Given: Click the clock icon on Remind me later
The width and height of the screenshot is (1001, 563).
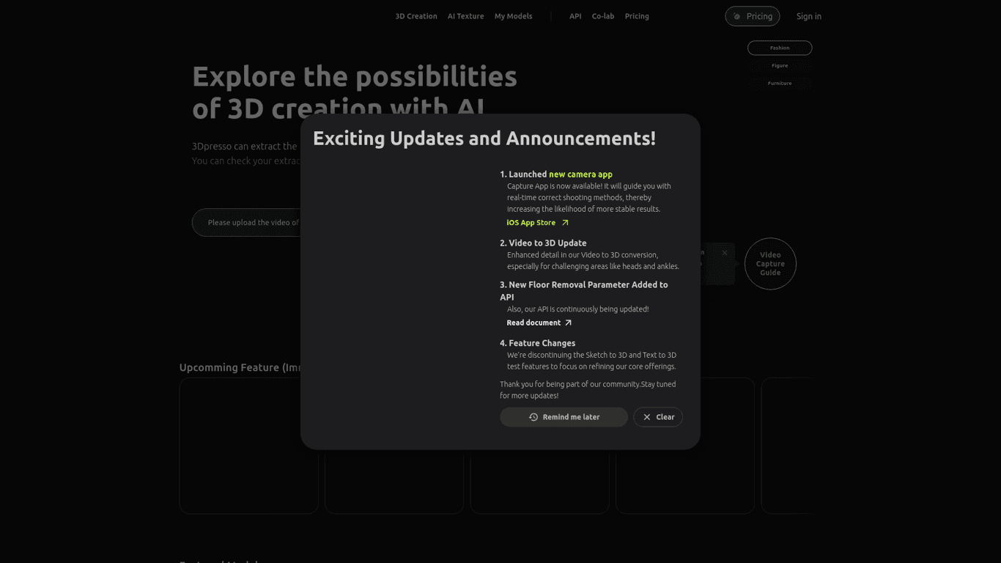Looking at the screenshot, I should pyautogui.click(x=533, y=416).
